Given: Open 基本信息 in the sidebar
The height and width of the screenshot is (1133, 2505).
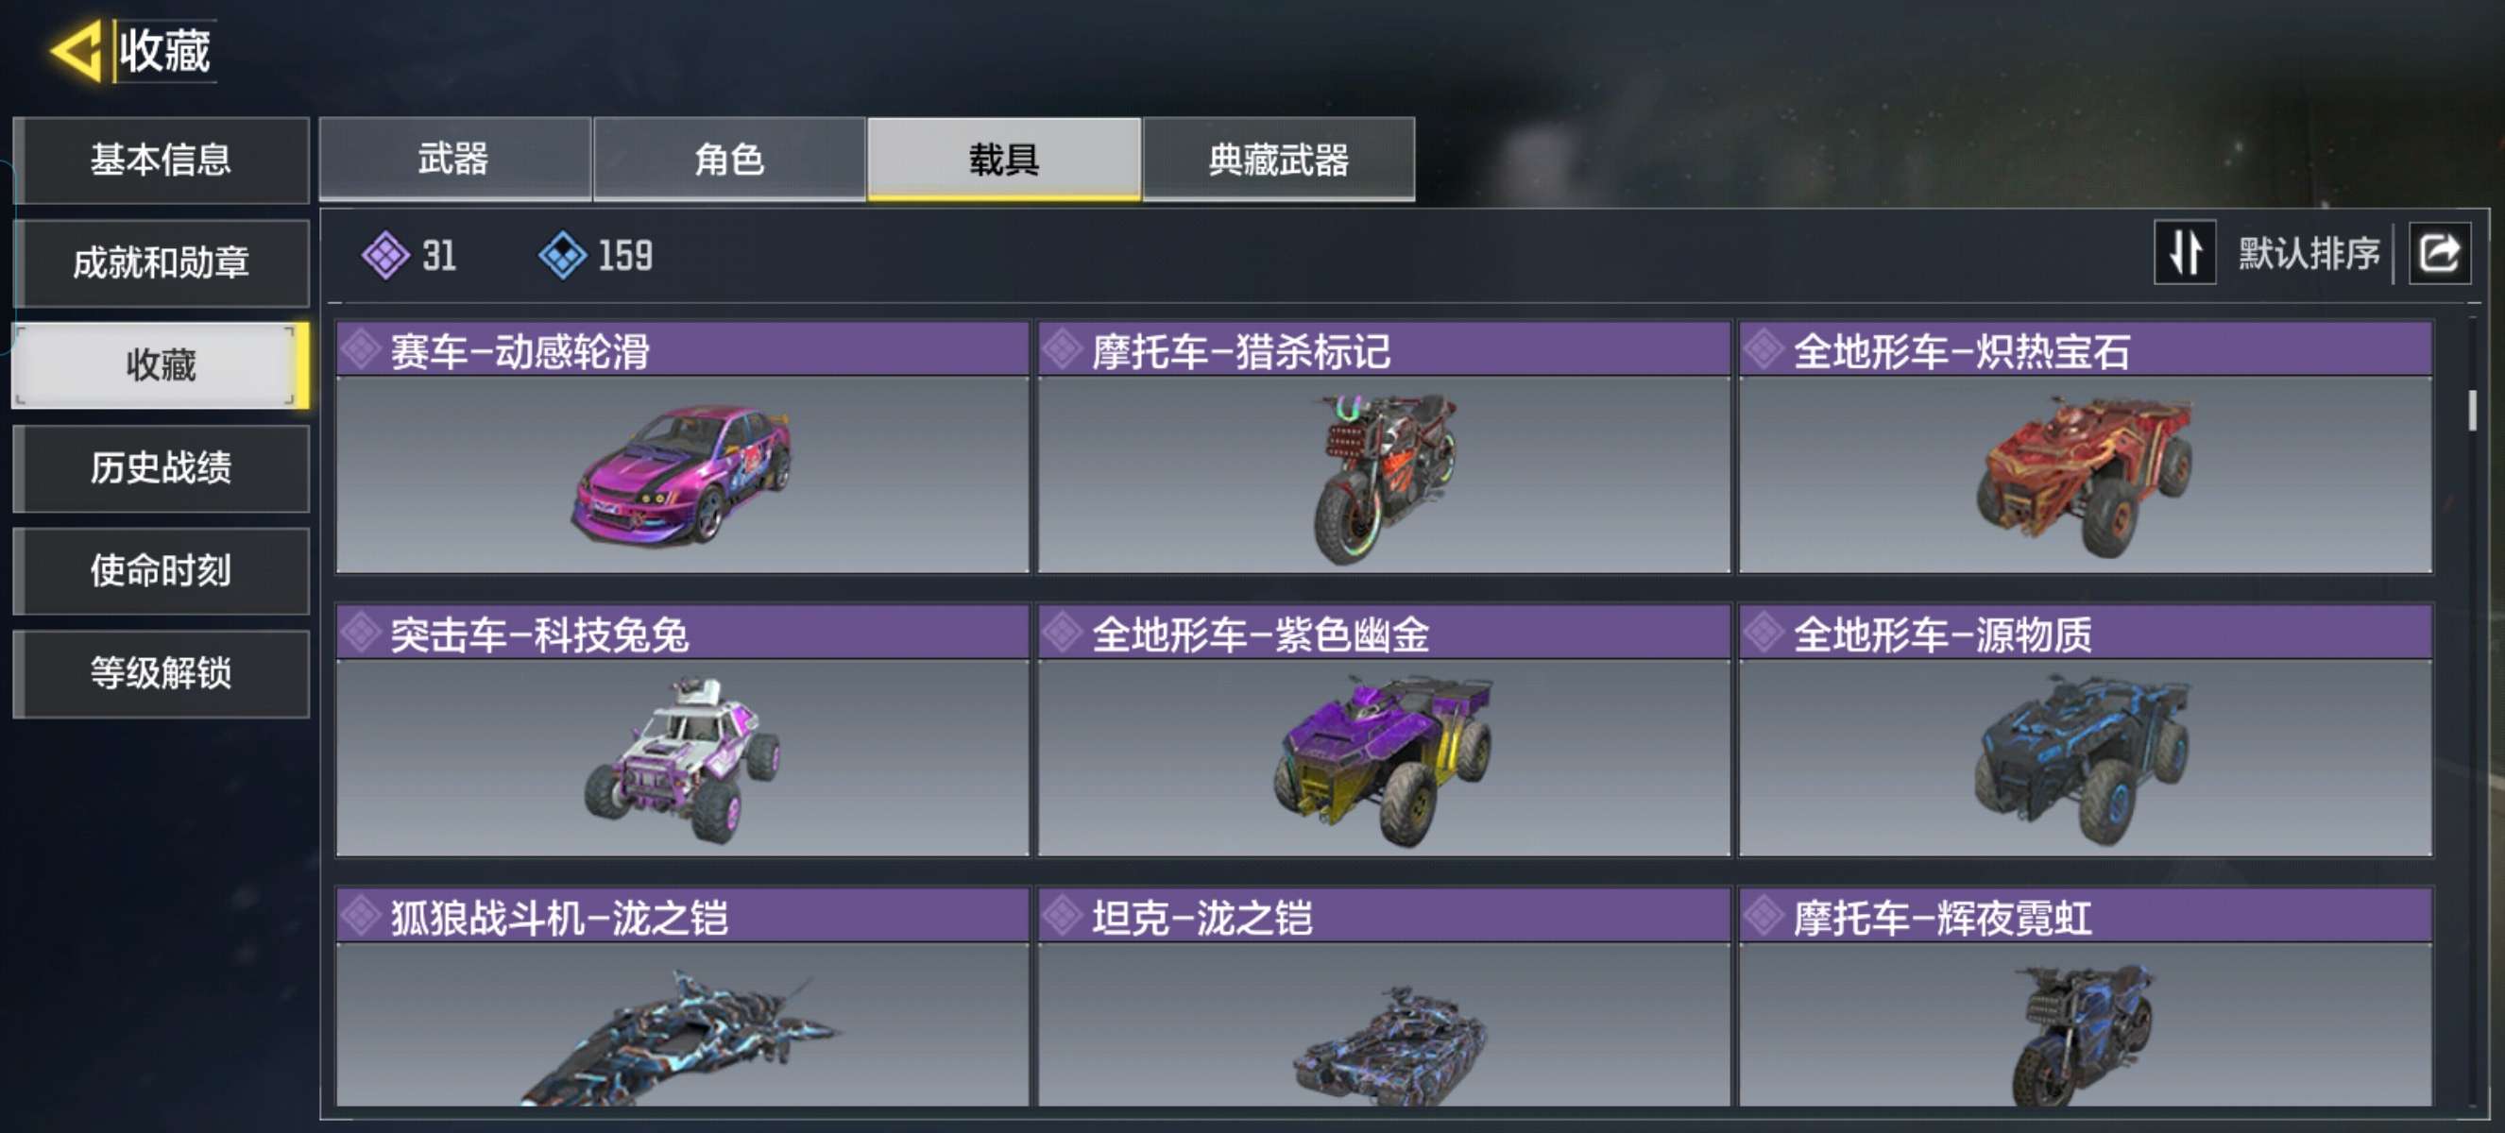Looking at the screenshot, I should point(162,161).
